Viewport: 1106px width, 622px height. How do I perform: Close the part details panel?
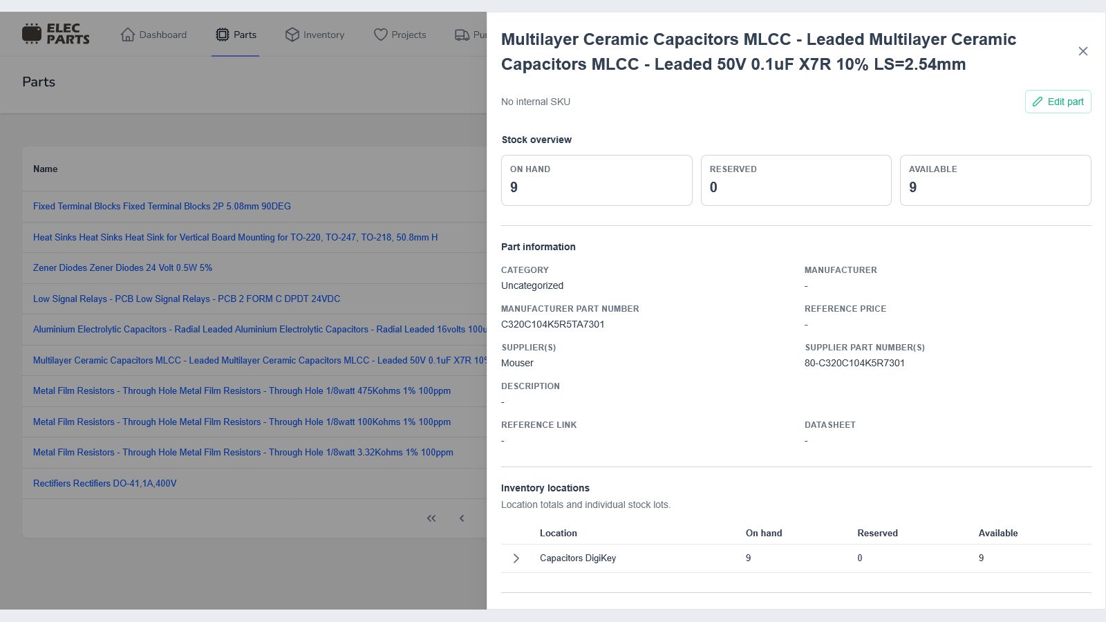pos(1083,51)
